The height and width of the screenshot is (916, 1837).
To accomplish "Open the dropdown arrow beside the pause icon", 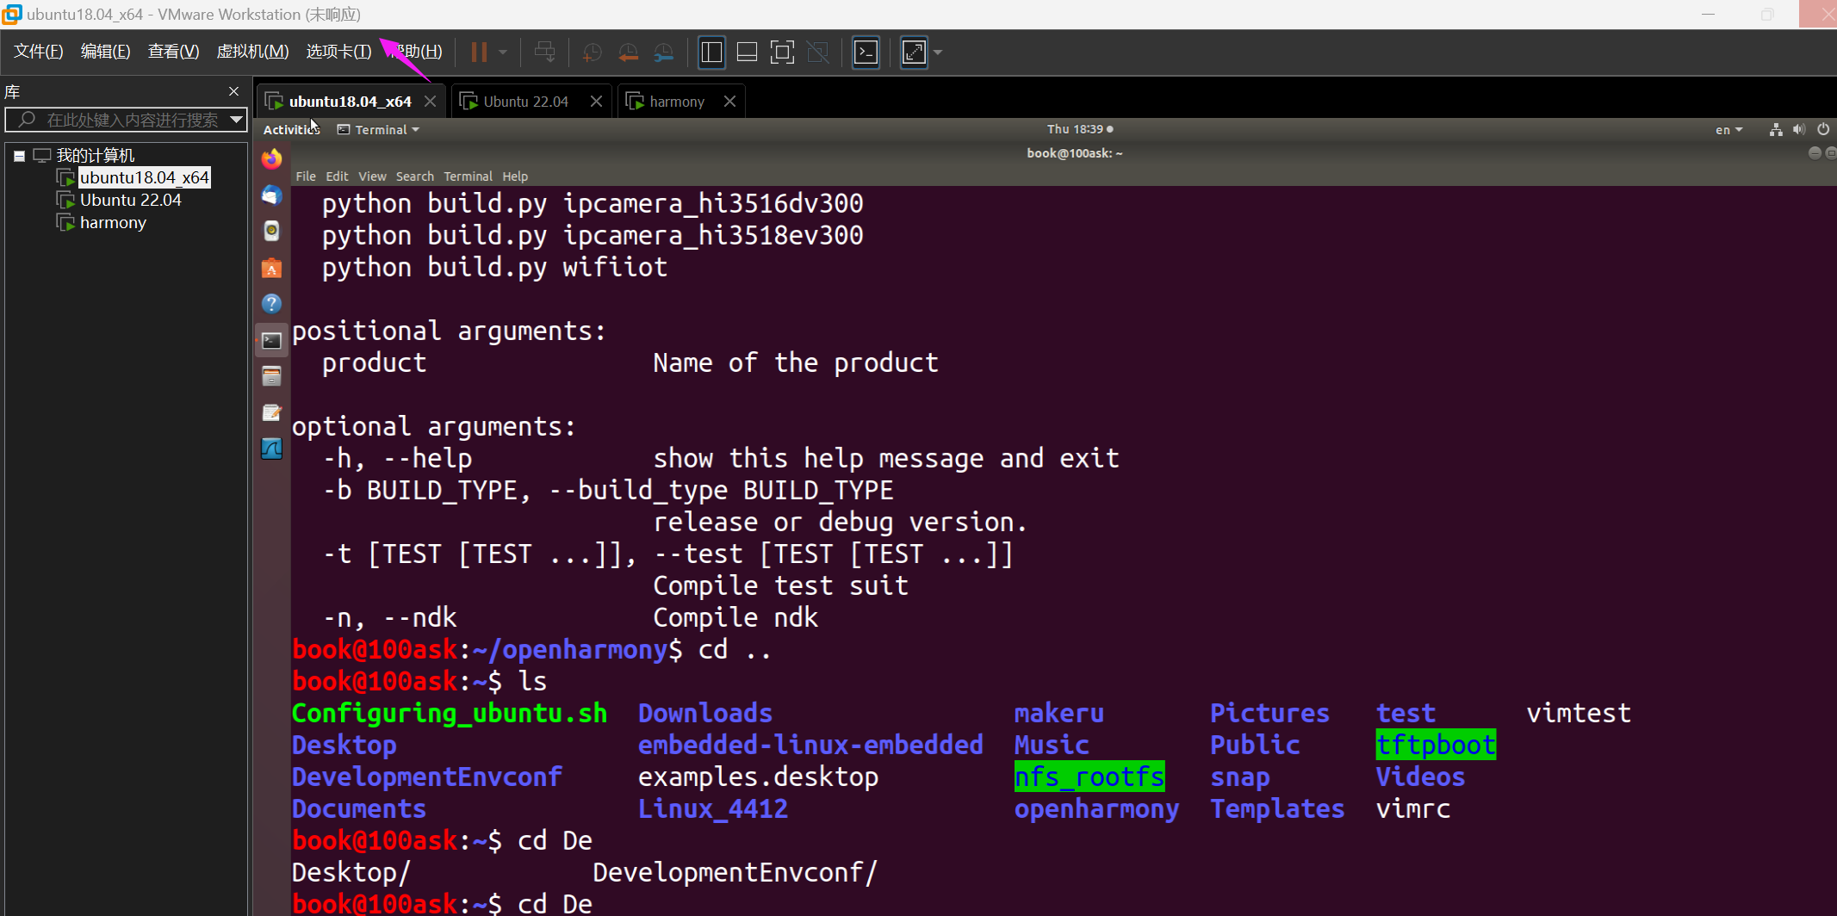I will pyautogui.click(x=503, y=53).
